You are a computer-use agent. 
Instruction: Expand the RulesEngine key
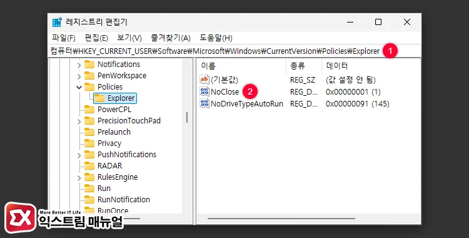79,177
